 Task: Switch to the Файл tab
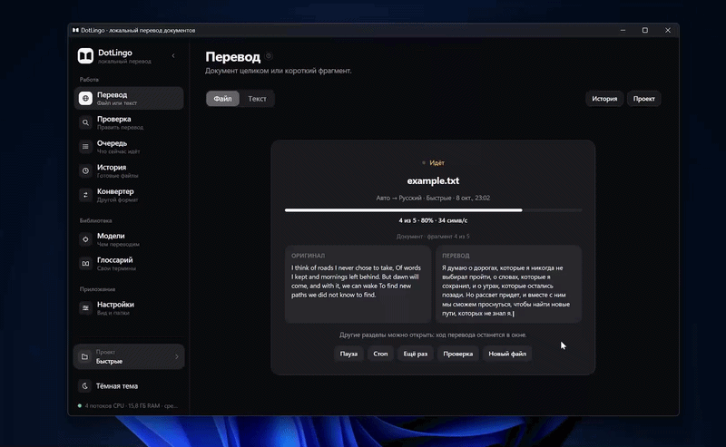click(222, 99)
